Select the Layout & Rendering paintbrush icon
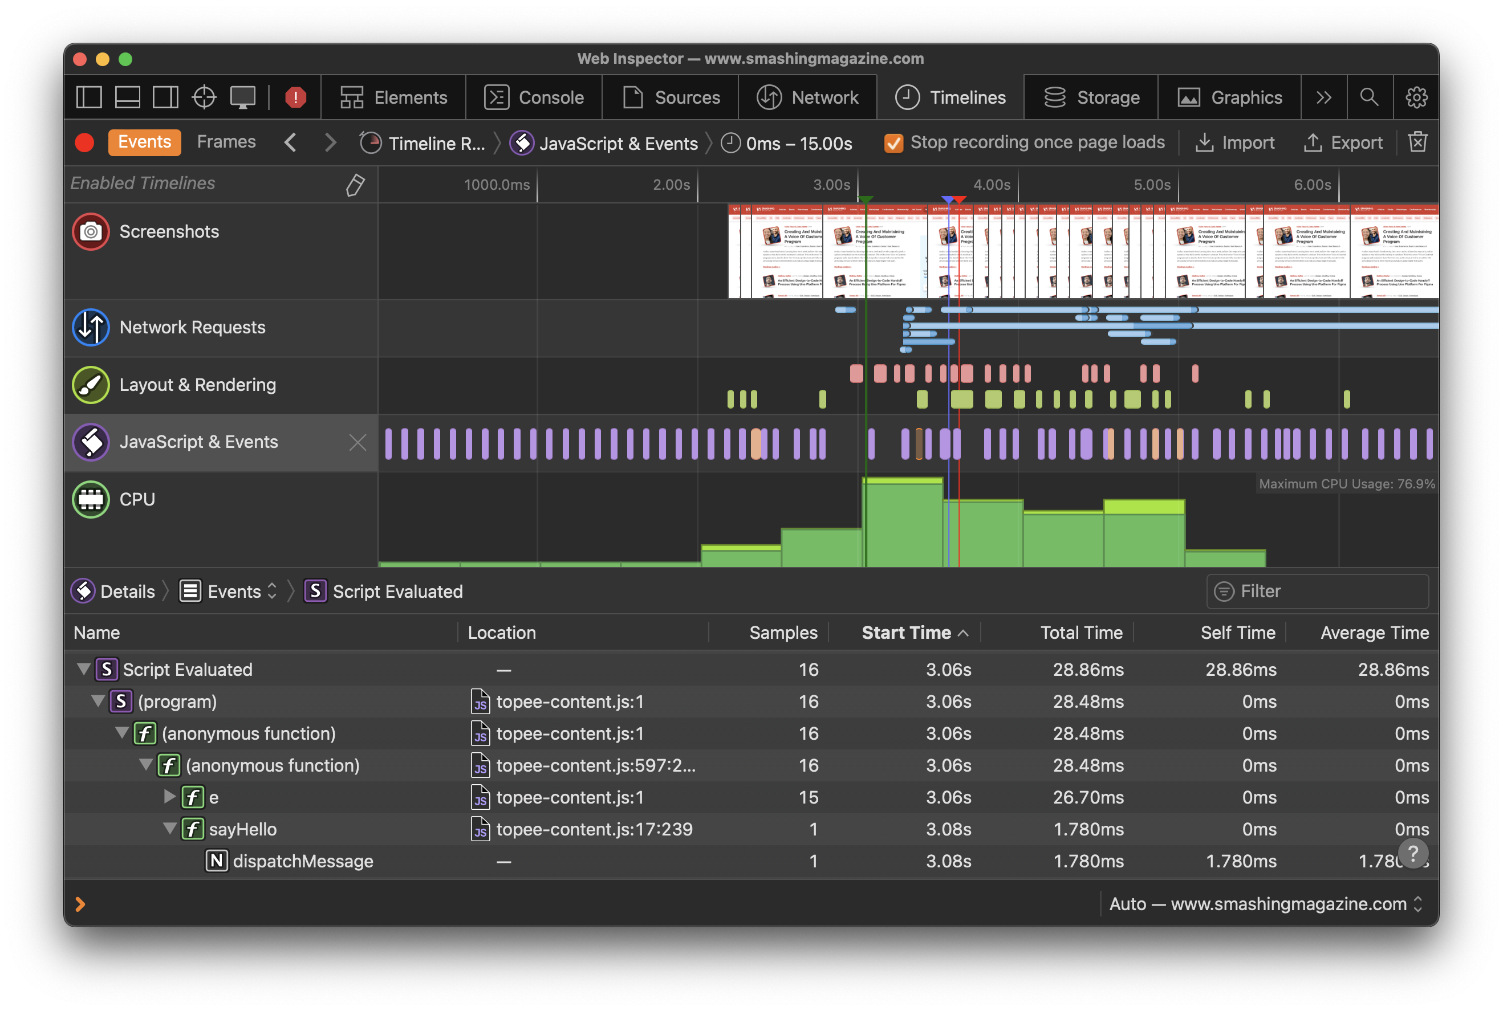 [x=91, y=385]
